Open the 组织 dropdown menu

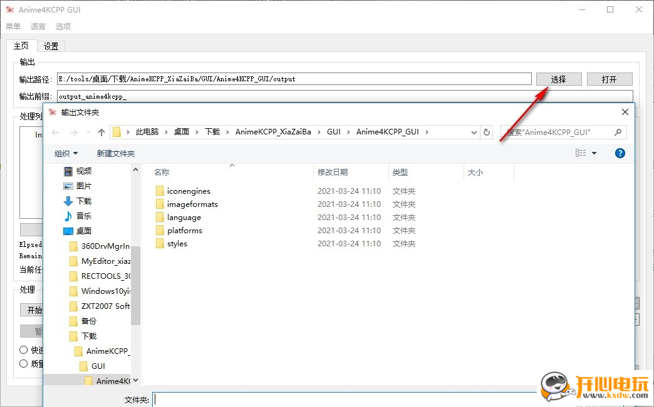66,154
